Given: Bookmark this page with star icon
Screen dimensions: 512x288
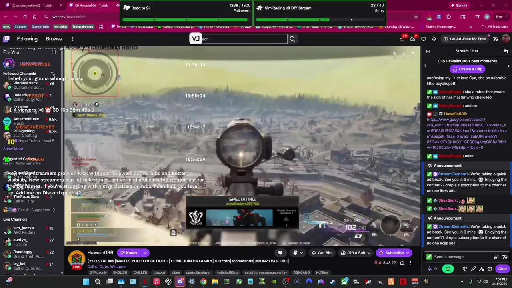Looking at the screenshot, I should [416, 17].
